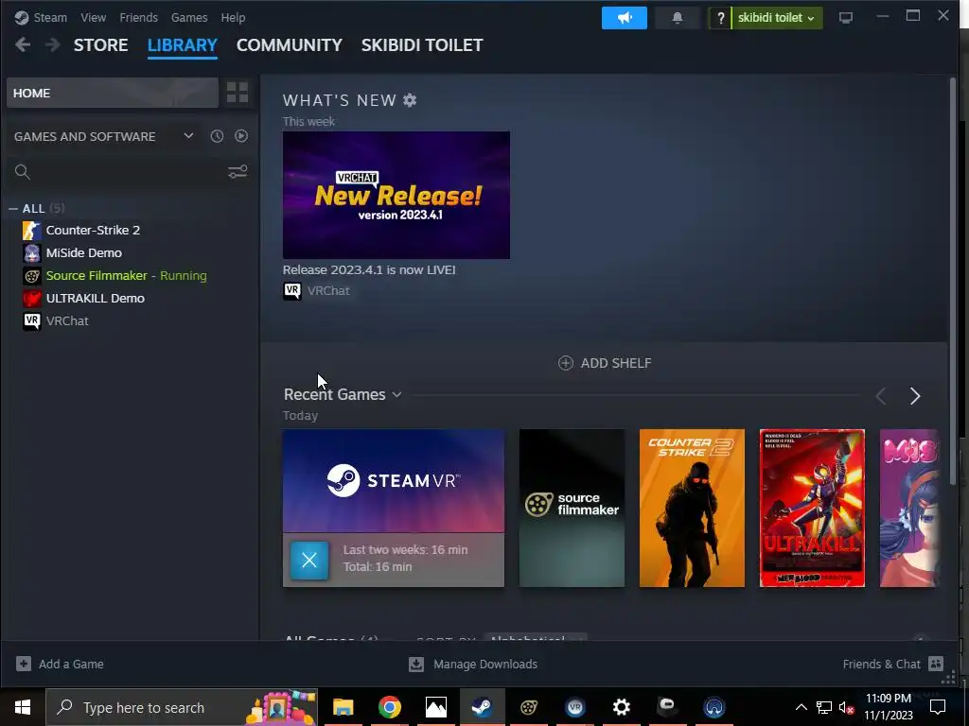Open the ULTRAKILL game card
The image size is (969, 726).
coord(812,508)
